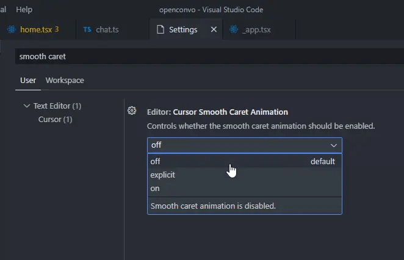Switch to the home.tsx editor tab
The height and width of the screenshot is (260, 404).
click(x=35, y=29)
